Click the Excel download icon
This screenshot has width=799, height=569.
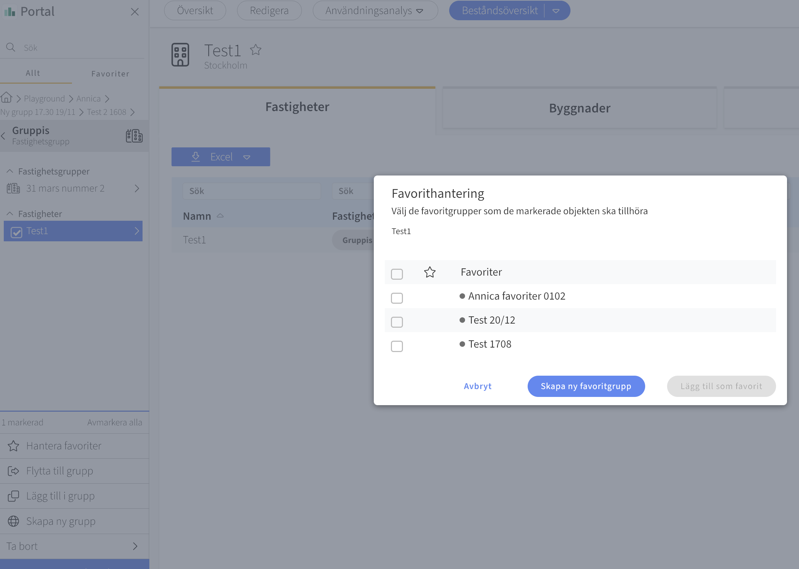coord(196,157)
